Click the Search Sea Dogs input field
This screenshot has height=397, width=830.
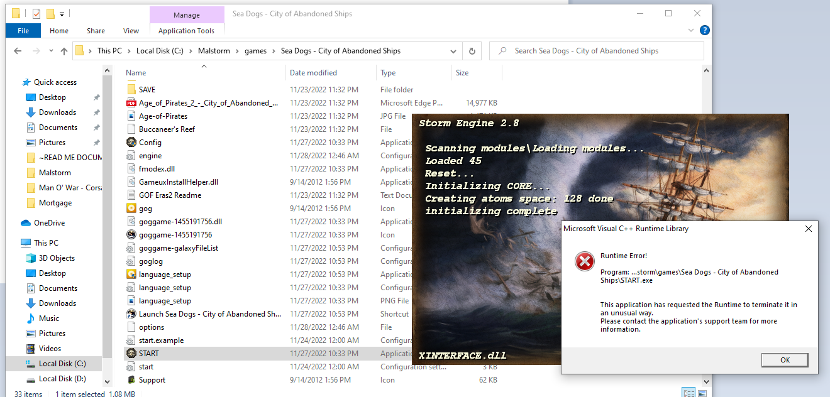pos(597,52)
